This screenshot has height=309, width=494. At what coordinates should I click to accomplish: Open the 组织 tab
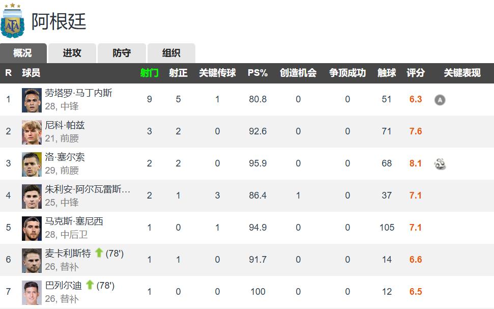[x=171, y=53]
